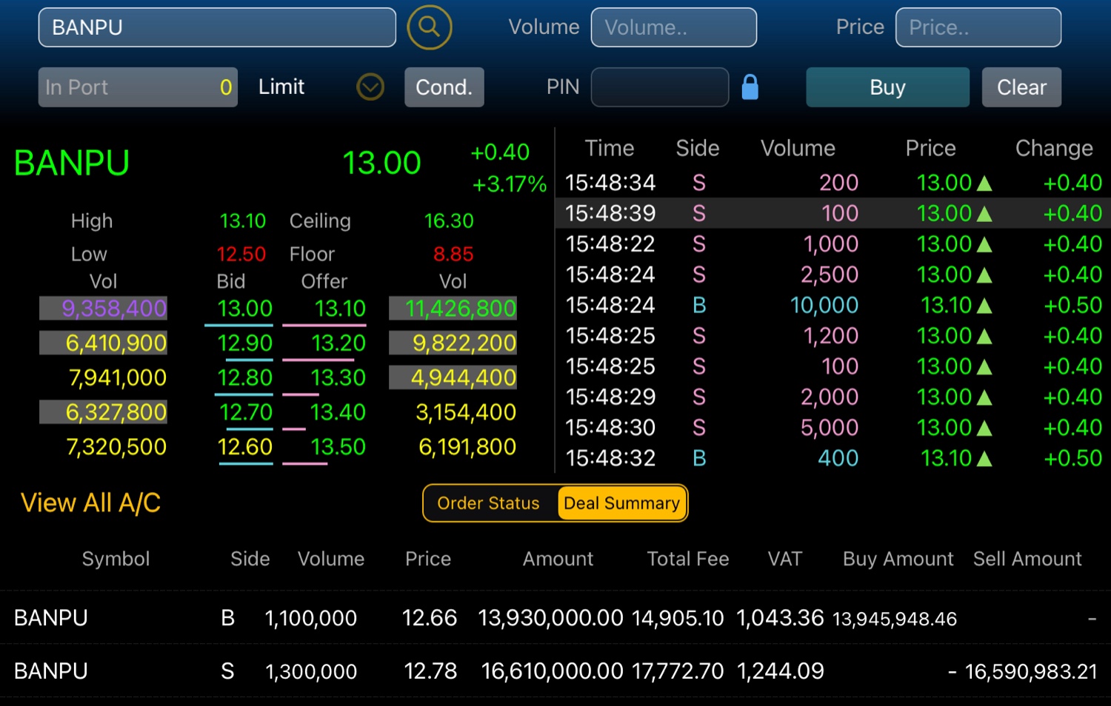The image size is (1111, 706).
Task: Select the ticker trade at 15:48:34
Action: (833, 183)
